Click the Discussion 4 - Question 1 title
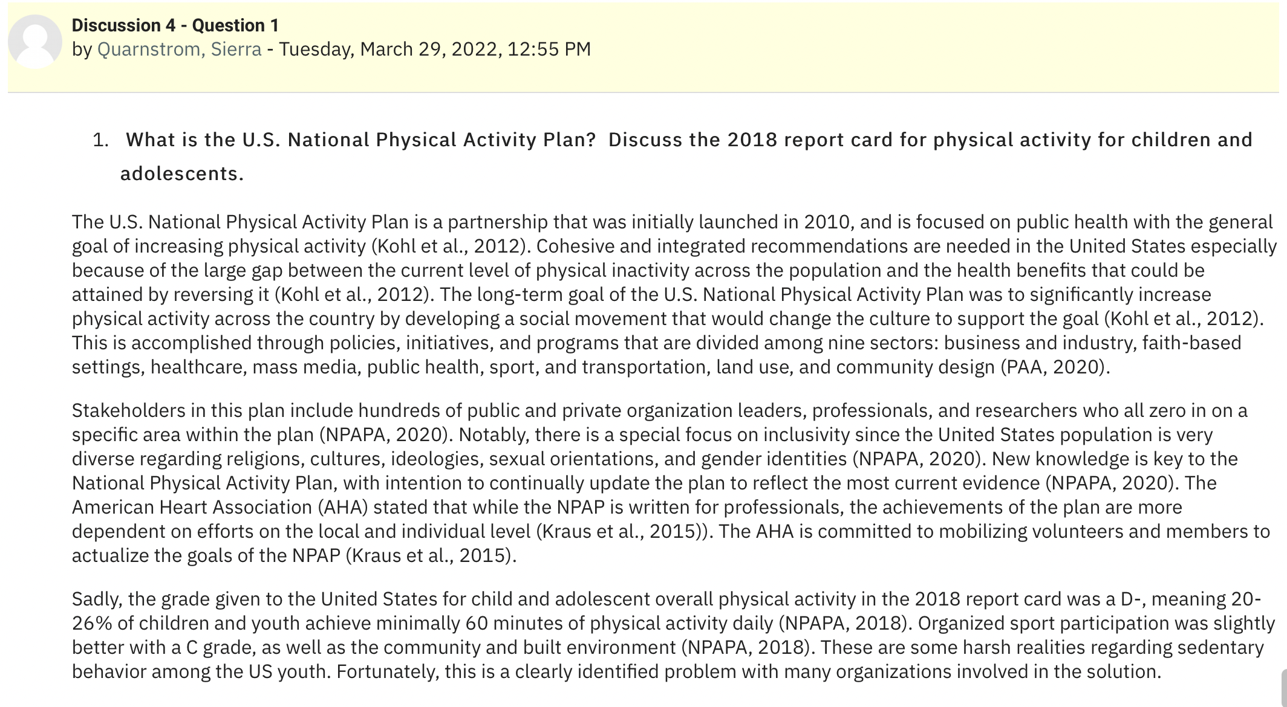Image resolution: width=1287 pixels, height=707 pixels. (x=175, y=25)
